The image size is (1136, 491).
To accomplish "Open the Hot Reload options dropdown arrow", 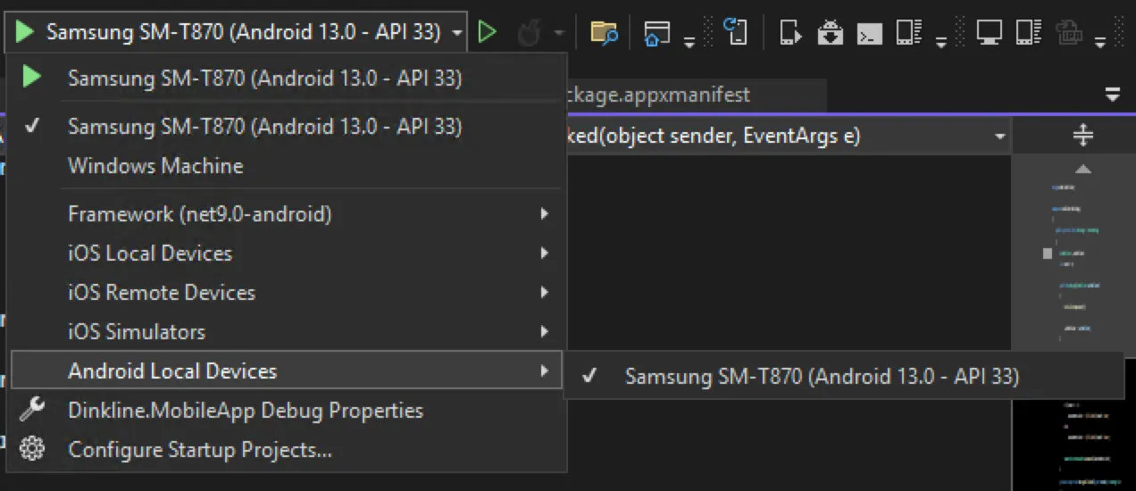I will [559, 34].
